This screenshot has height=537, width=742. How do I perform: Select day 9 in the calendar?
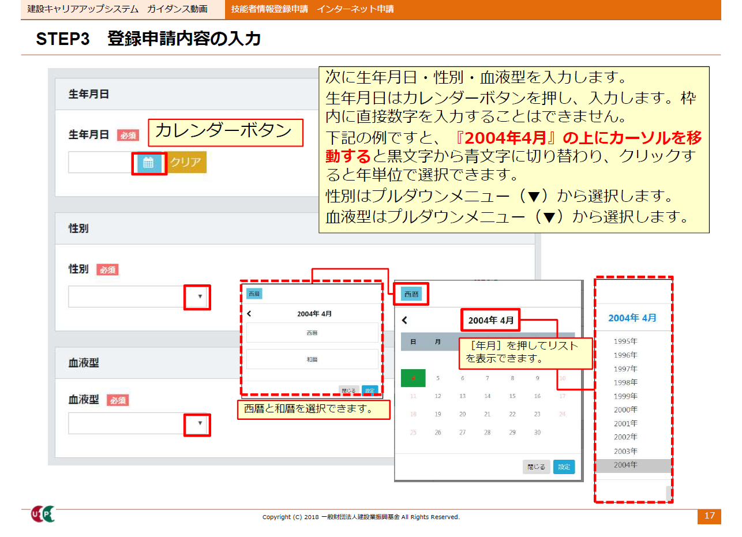537,378
